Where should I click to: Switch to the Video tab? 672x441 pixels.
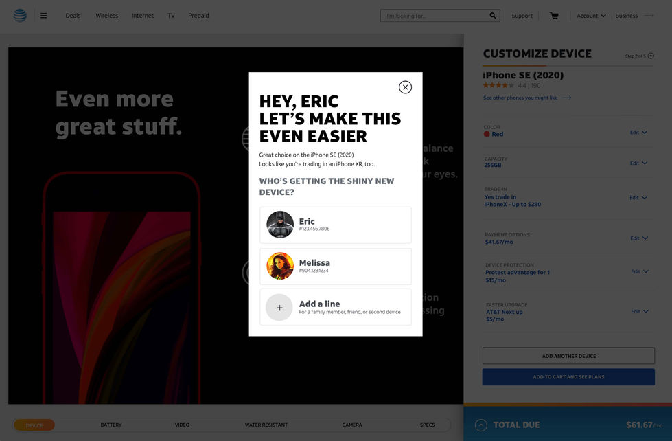(182, 425)
